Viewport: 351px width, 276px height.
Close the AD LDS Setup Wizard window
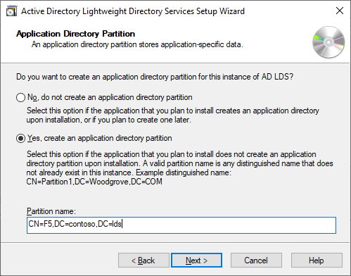(340, 11)
